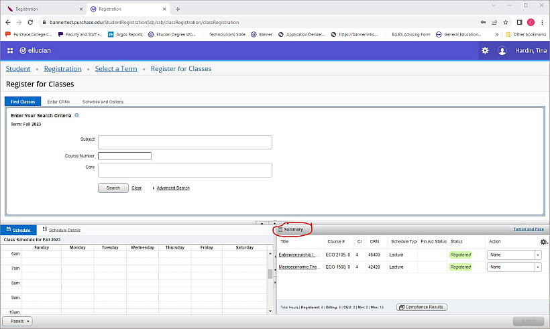Expand the Panels dropdown button
Screen dimensions: 550x329
18,322
